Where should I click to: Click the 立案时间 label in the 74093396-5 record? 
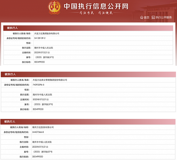click(25, 99)
